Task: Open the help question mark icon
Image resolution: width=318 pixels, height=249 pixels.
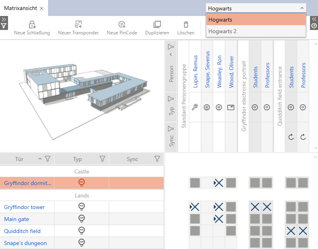Action: click(x=314, y=26)
